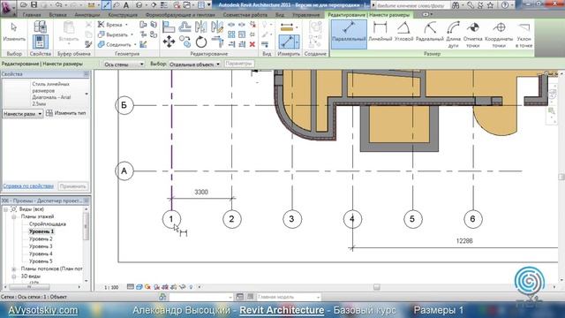
Task: Click the Save icon in quick access toolbar
Action: point(34,5)
